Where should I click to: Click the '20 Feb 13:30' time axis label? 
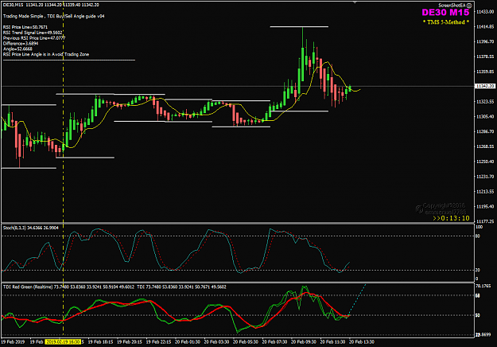(x=362, y=341)
